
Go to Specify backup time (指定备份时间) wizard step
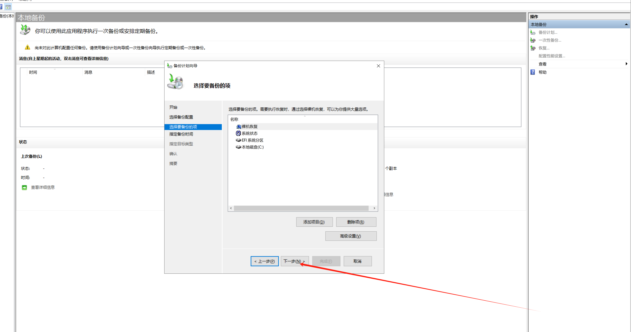tap(181, 134)
